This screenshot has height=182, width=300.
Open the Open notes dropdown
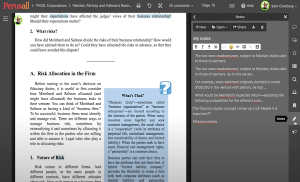(219, 27)
